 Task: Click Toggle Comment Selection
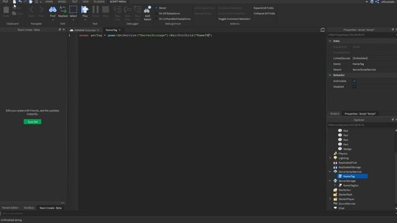tap(234, 19)
